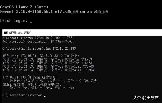Click the Kernel 3.10.0-1160 version line
Viewport: 162px width, 103px height.
coord(54,11)
